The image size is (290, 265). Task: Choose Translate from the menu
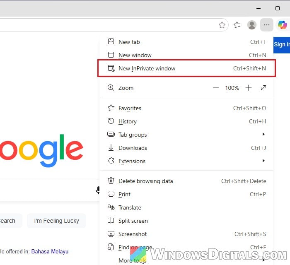[x=187, y=207]
